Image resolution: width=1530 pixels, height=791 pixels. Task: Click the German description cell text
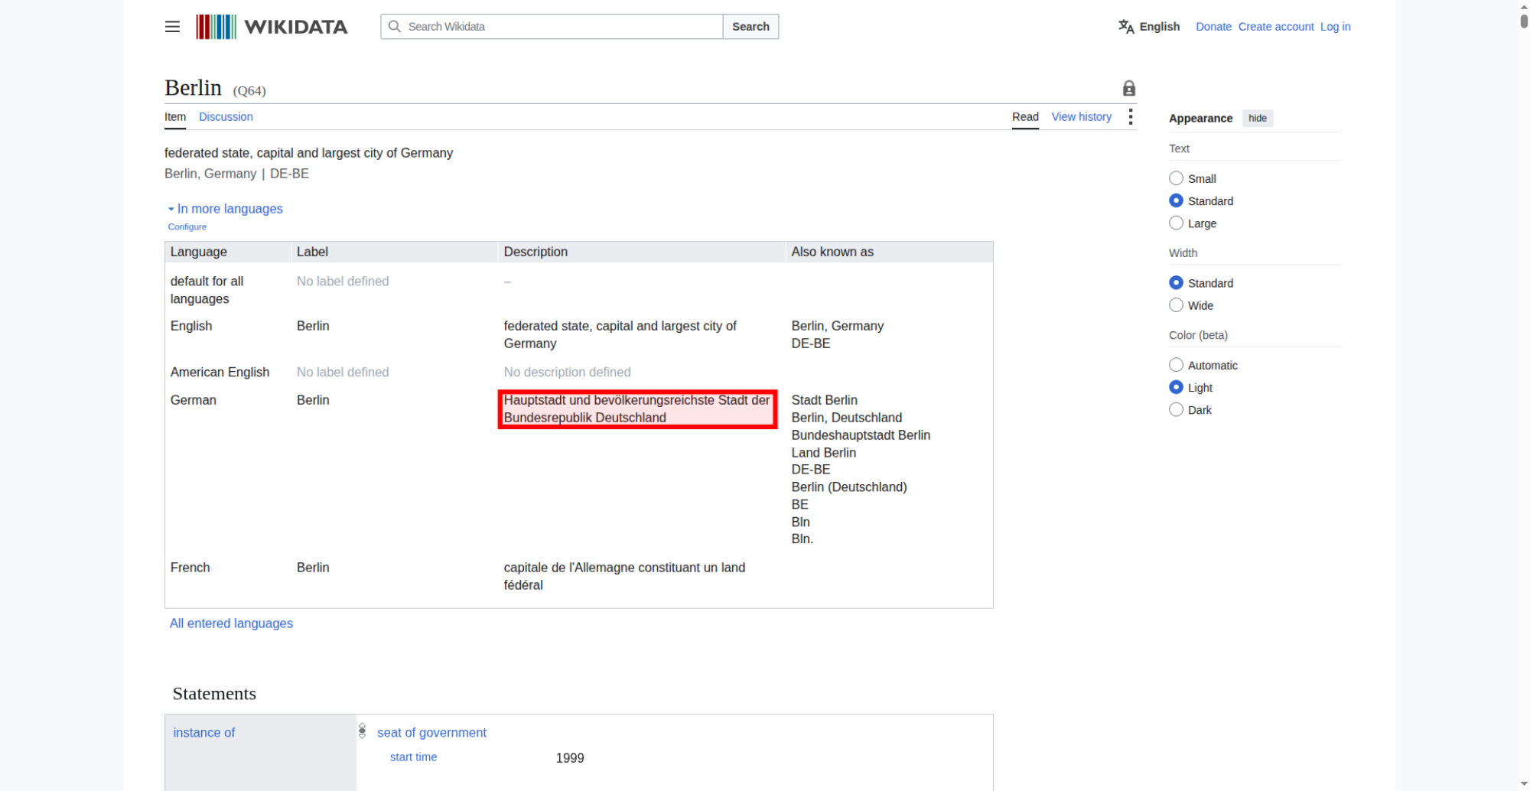pos(636,409)
